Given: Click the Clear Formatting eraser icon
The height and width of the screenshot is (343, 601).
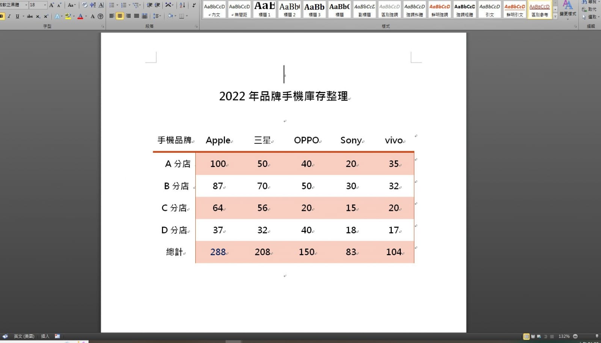Looking at the screenshot, I should point(85,5).
